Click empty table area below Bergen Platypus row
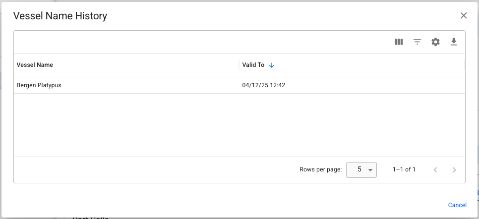 click(238, 125)
